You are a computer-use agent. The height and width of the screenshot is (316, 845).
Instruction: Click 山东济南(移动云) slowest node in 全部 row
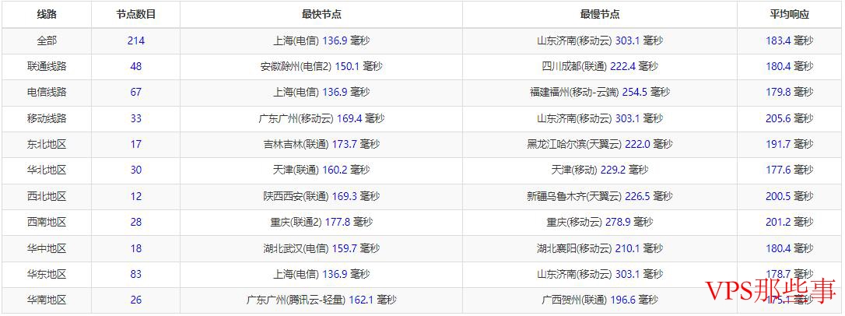click(600, 40)
